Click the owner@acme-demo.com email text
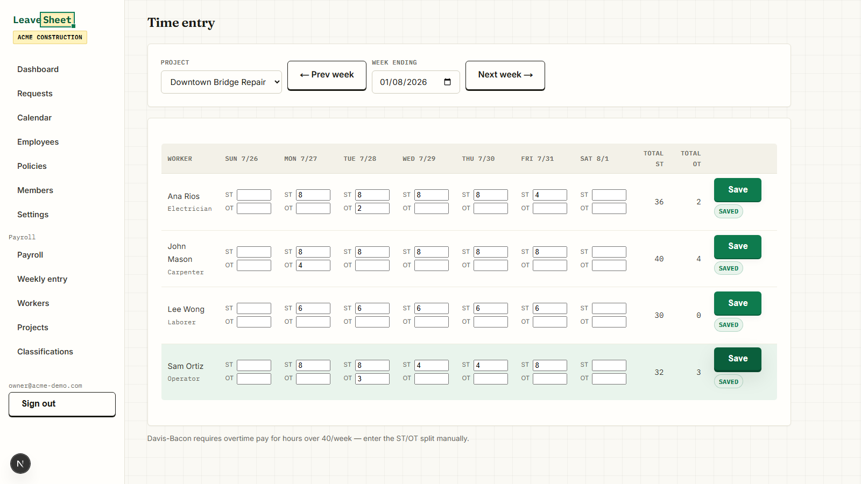Screen dimensions: 861x484 [45, 386]
